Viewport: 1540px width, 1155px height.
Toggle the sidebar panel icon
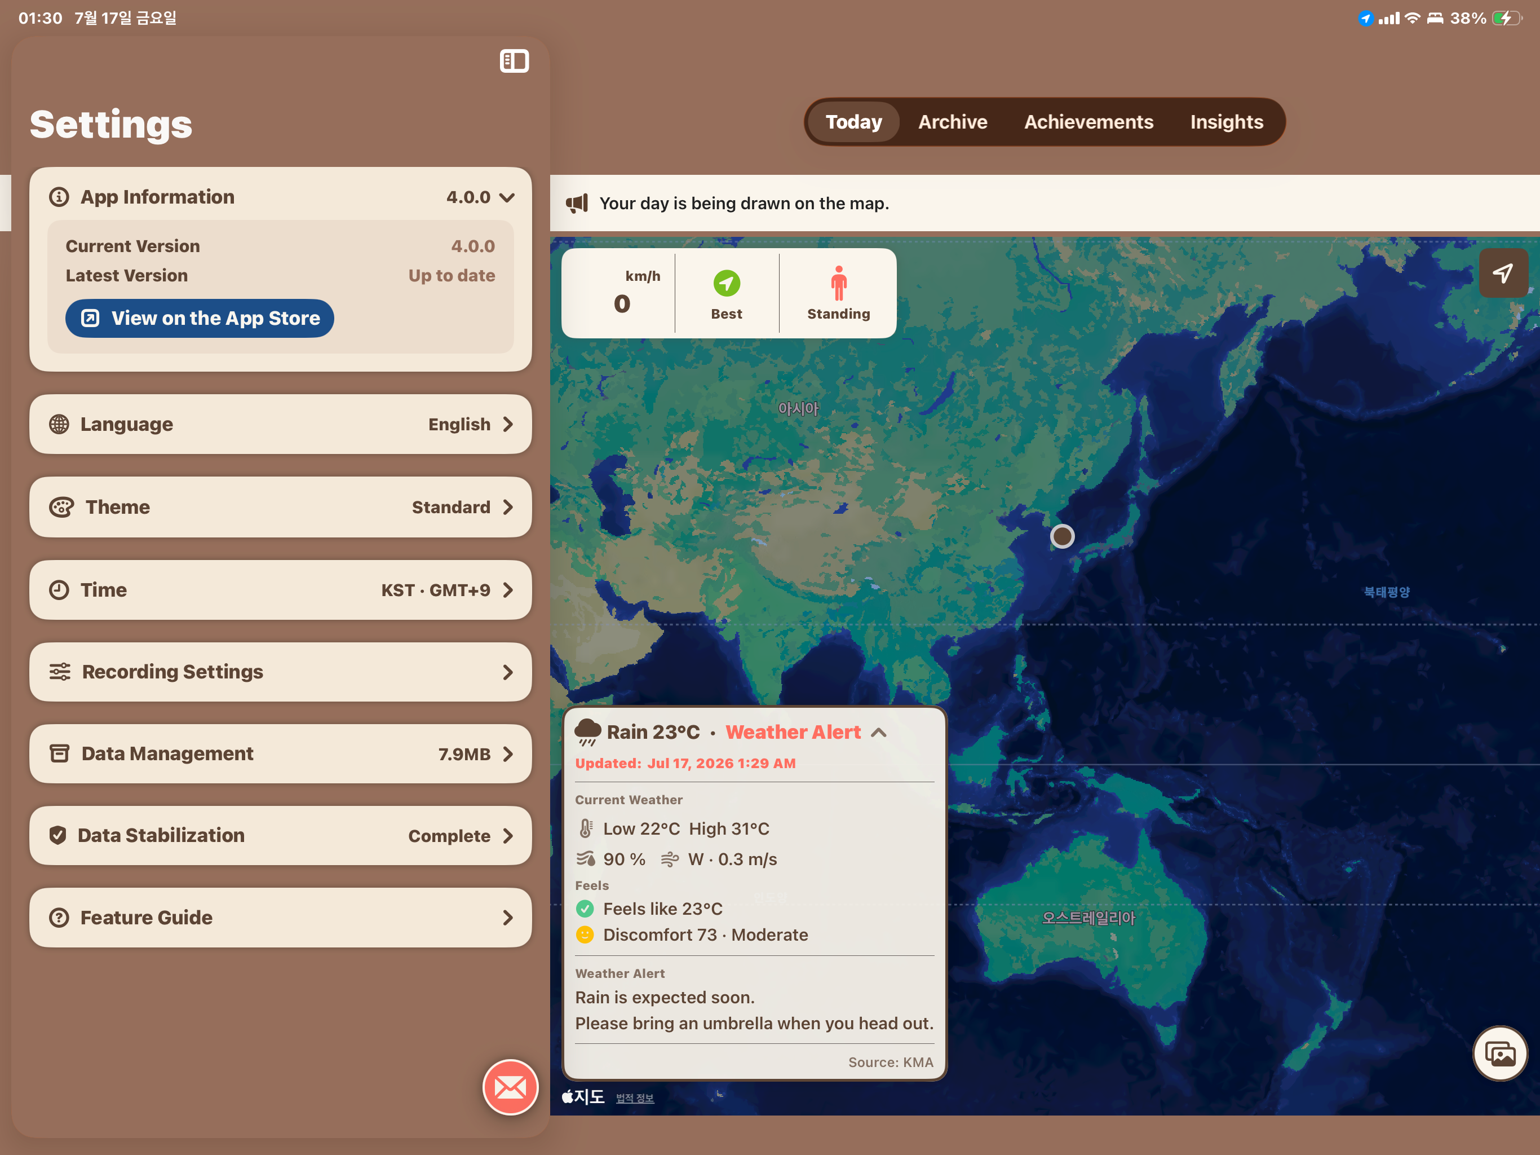pyautogui.click(x=514, y=60)
